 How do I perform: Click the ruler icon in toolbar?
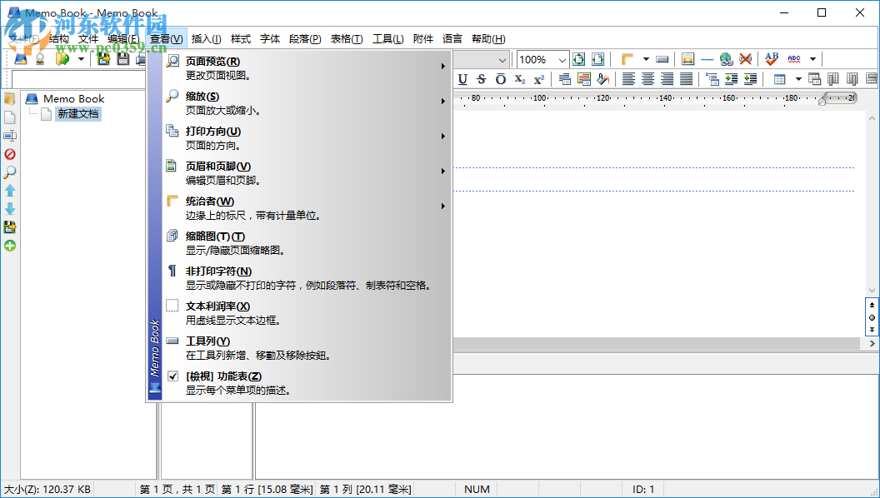[x=627, y=59]
